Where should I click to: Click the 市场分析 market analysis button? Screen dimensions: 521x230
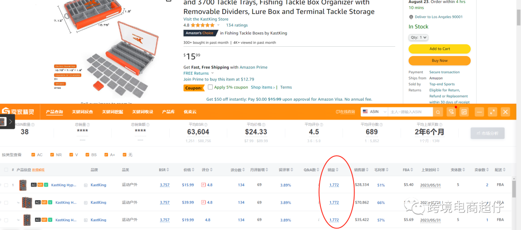(x=487, y=133)
